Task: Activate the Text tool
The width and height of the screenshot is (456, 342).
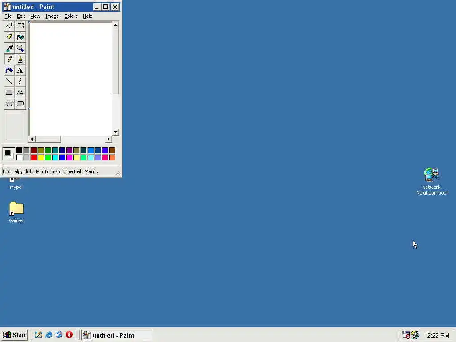Action: [20, 70]
